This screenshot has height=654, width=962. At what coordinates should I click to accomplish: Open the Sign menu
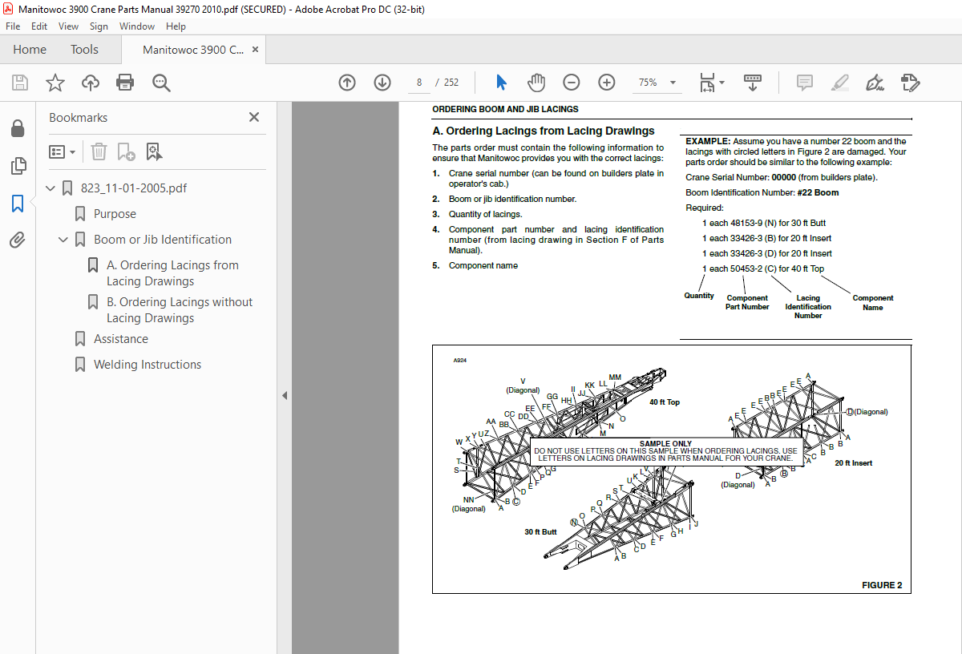pos(99,26)
